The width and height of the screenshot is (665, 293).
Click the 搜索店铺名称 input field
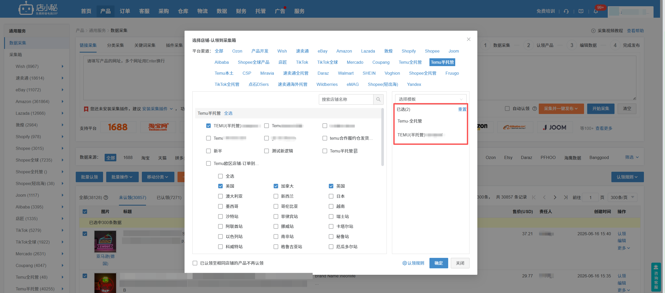point(346,99)
